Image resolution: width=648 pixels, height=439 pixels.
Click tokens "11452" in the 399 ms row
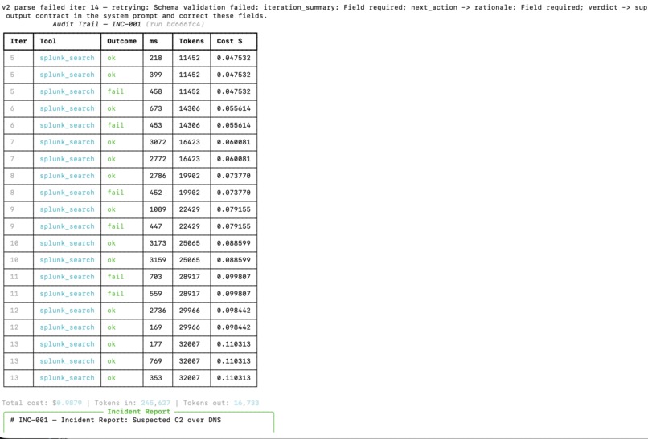point(189,75)
